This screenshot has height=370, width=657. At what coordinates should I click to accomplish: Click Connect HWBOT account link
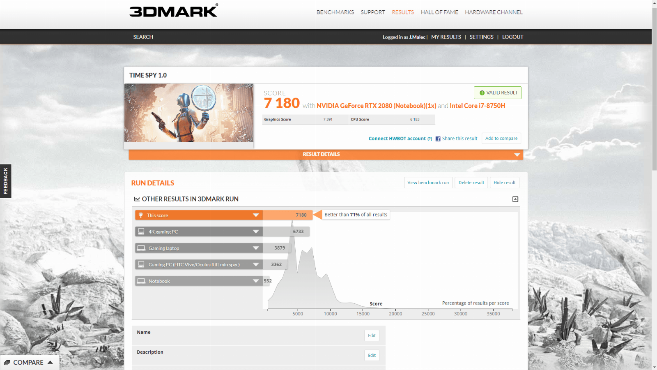coord(397,139)
